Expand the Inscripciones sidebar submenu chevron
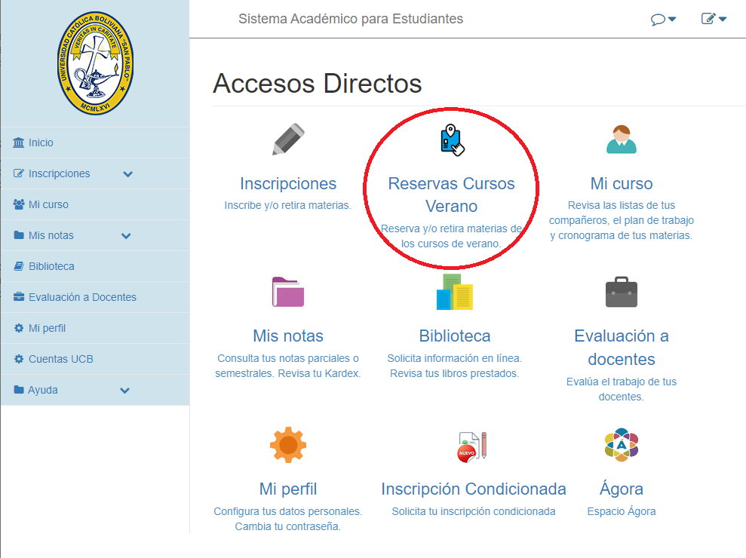Image resolution: width=746 pixels, height=558 pixels. pos(127,174)
